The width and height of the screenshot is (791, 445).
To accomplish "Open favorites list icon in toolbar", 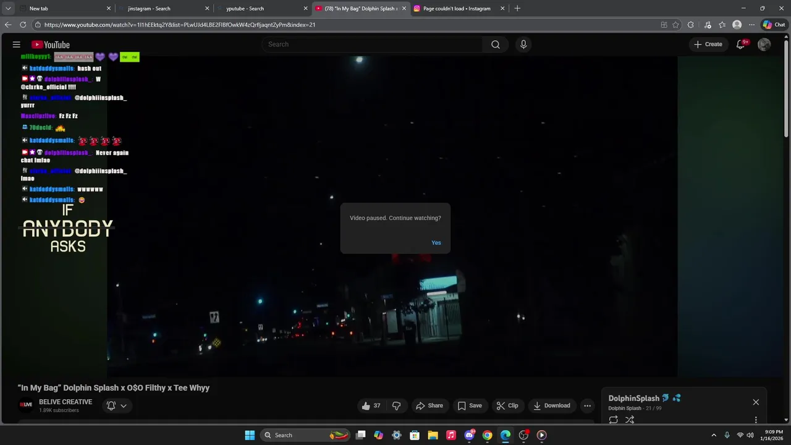I will click(x=722, y=25).
